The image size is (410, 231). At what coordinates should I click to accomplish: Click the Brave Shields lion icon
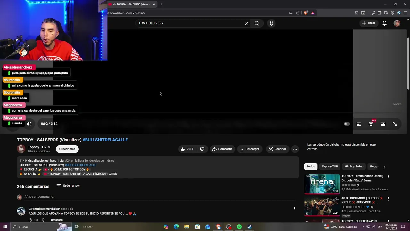click(x=306, y=13)
